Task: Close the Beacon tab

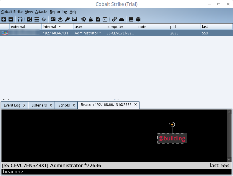Action: [x=135, y=105]
